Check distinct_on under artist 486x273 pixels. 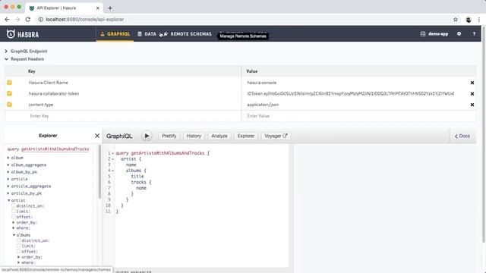point(14,206)
